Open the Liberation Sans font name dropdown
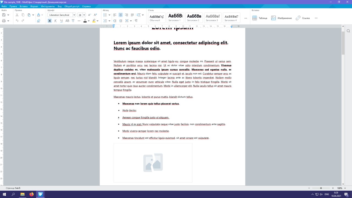Image resolution: width=352 pixels, height=198 pixels. coord(74,15)
